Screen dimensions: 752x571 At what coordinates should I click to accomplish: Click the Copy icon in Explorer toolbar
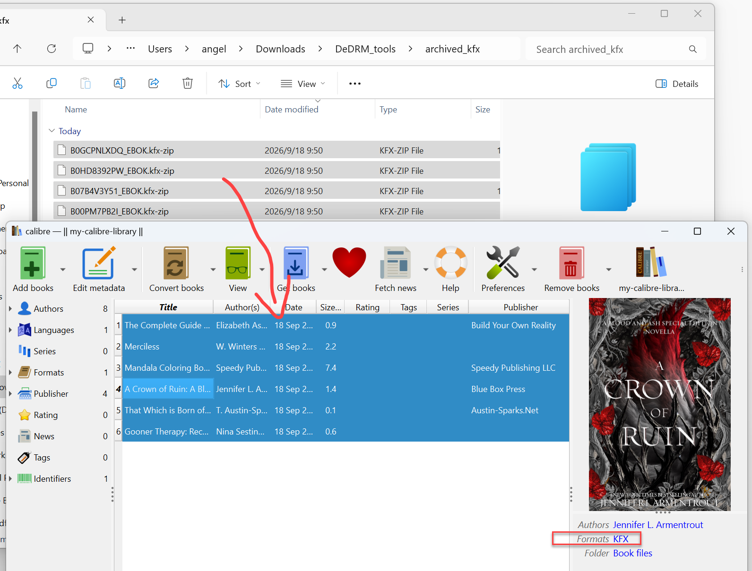pos(52,84)
